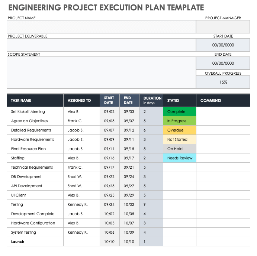Click the Start Date 00/00/0000 field

coord(223,45)
